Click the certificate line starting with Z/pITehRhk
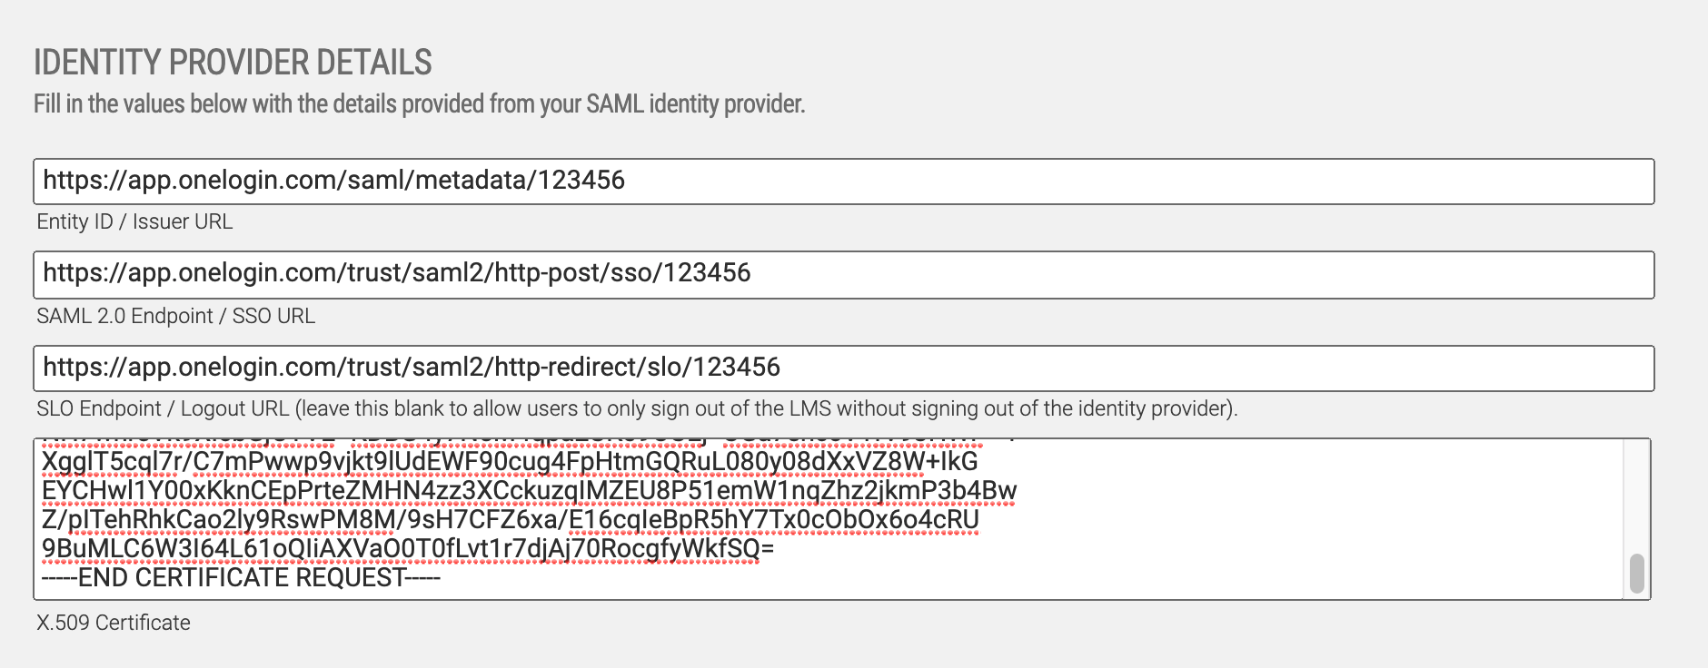This screenshot has height=668, width=1708. click(x=510, y=520)
